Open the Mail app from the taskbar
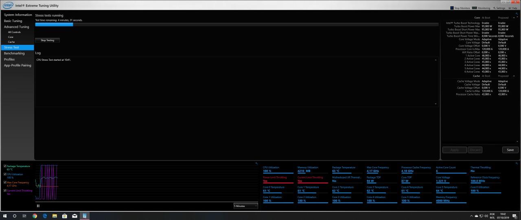 [x=74, y=216]
